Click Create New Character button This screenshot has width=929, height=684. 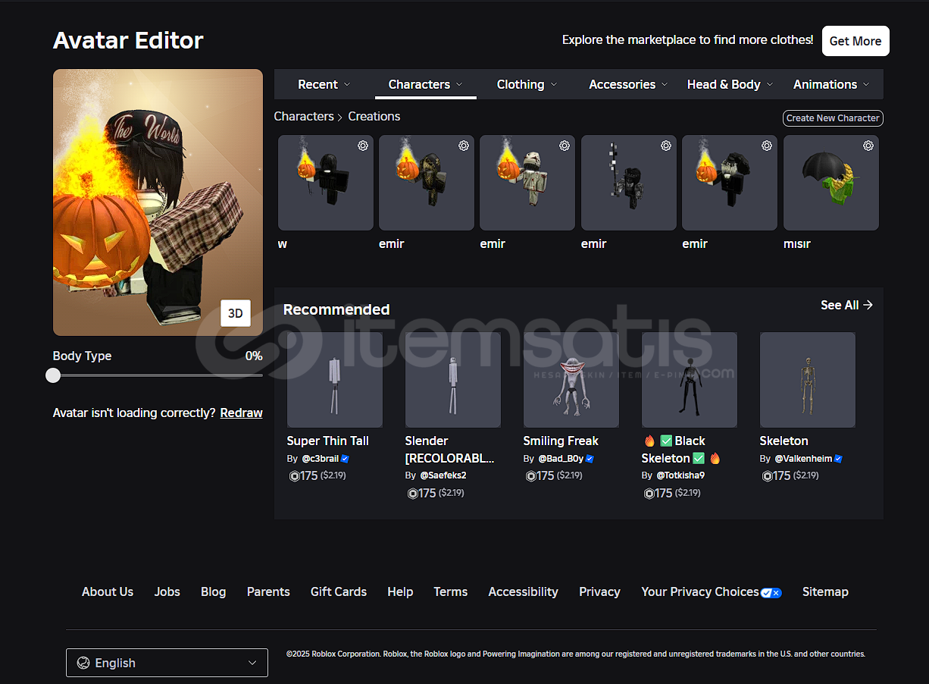click(833, 118)
